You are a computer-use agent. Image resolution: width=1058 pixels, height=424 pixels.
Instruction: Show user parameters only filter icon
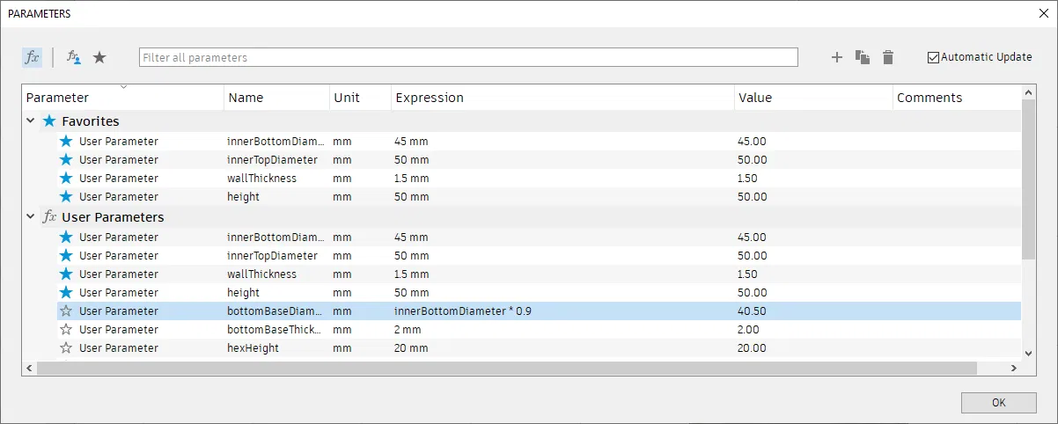(x=74, y=57)
